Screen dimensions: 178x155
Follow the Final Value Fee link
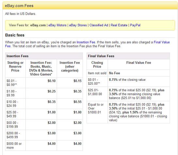click(162, 42)
